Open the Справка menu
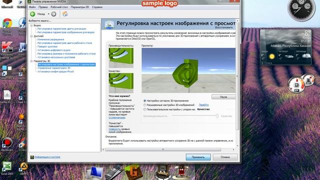 tap(97, 7)
